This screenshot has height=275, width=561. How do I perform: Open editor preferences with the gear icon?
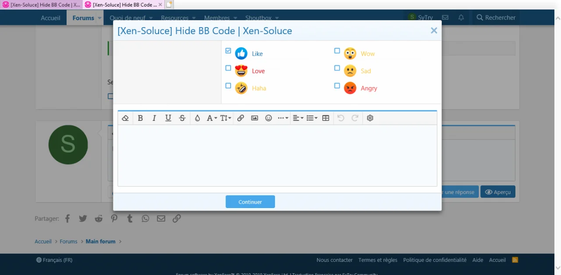click(x=369, y=118)
